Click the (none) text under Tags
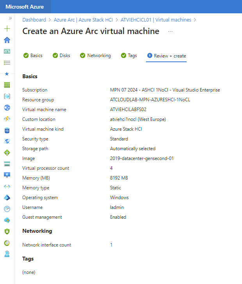Screen dimensions: 242x284 tap(29, 272)
